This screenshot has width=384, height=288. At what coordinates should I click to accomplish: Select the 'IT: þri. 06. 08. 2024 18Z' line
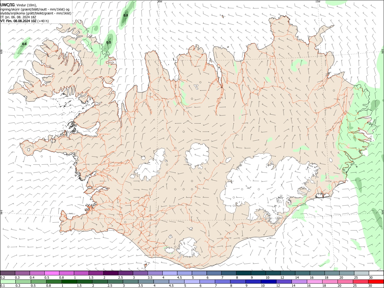pyautogui.click(x=18, y=17)
